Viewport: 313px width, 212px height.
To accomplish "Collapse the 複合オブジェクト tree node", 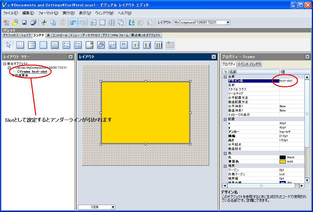I will point(5,64).
